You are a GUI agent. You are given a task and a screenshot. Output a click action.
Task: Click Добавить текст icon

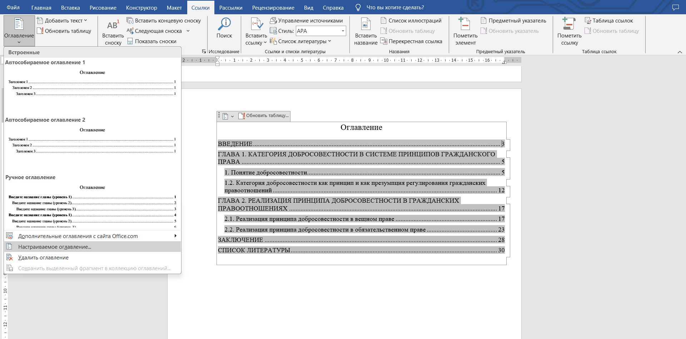[40, 21]
